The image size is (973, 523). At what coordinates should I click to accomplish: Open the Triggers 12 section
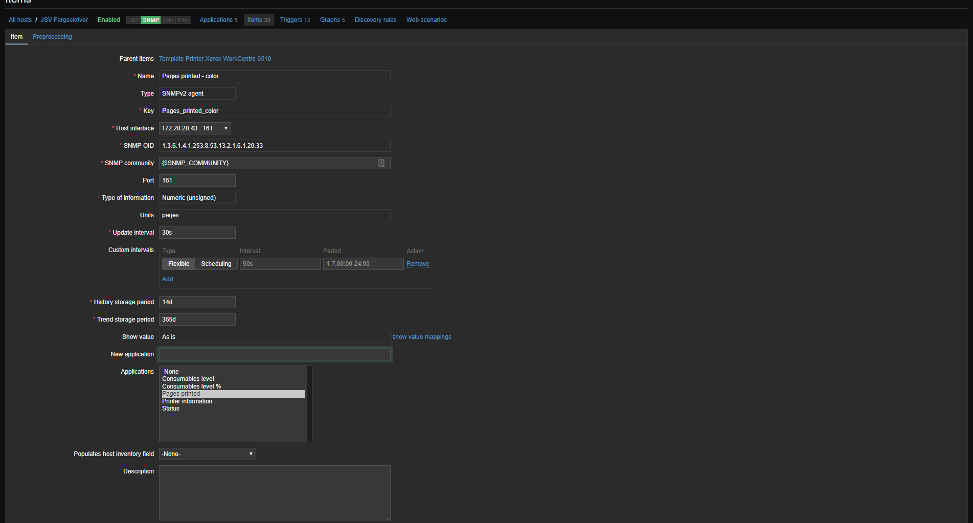point(295,20)
